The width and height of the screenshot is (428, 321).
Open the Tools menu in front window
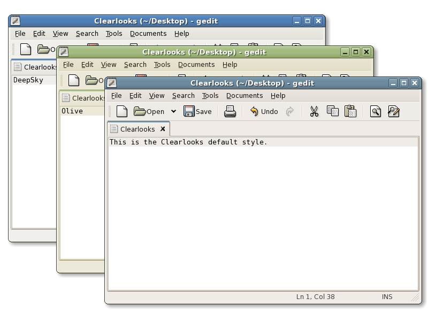pos(210,96)
